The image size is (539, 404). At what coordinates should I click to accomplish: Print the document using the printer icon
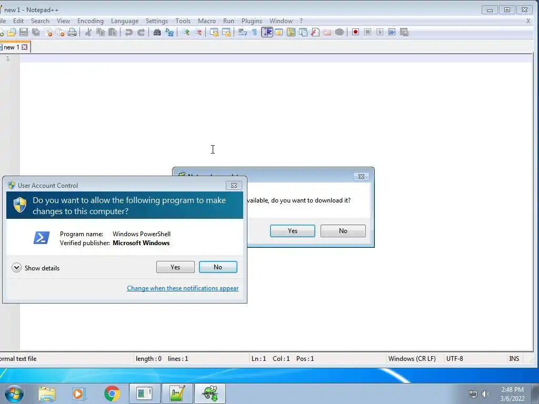pos(72,32)
